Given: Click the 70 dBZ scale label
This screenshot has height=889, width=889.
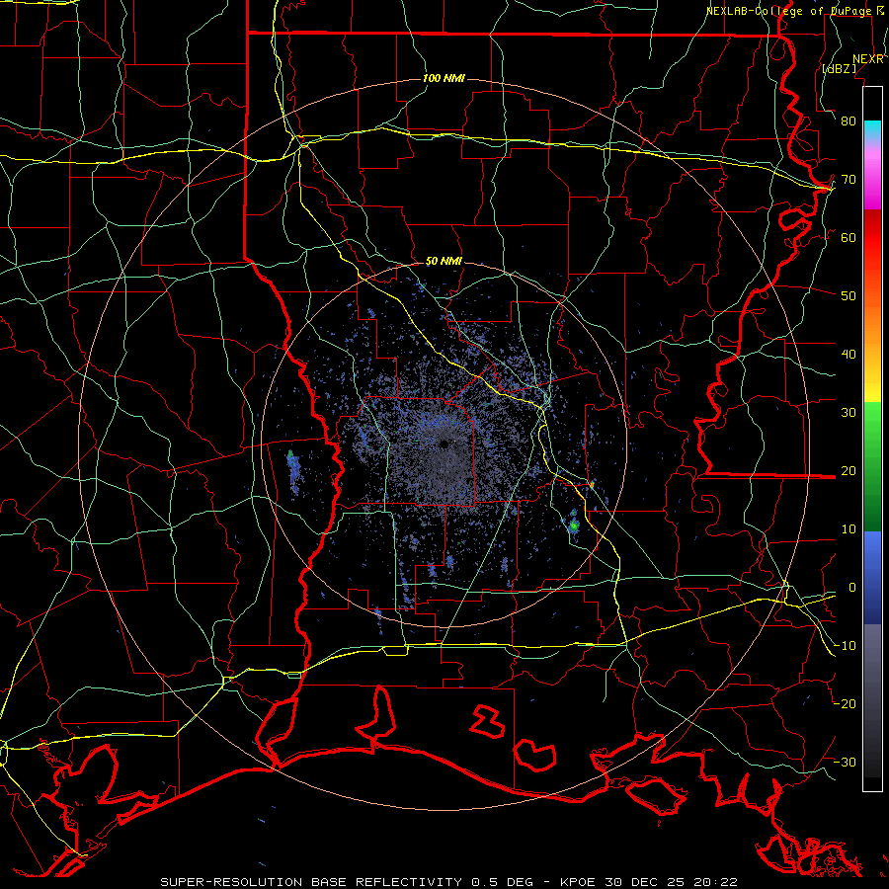Looking at the screenshot, I should (849, 179).
